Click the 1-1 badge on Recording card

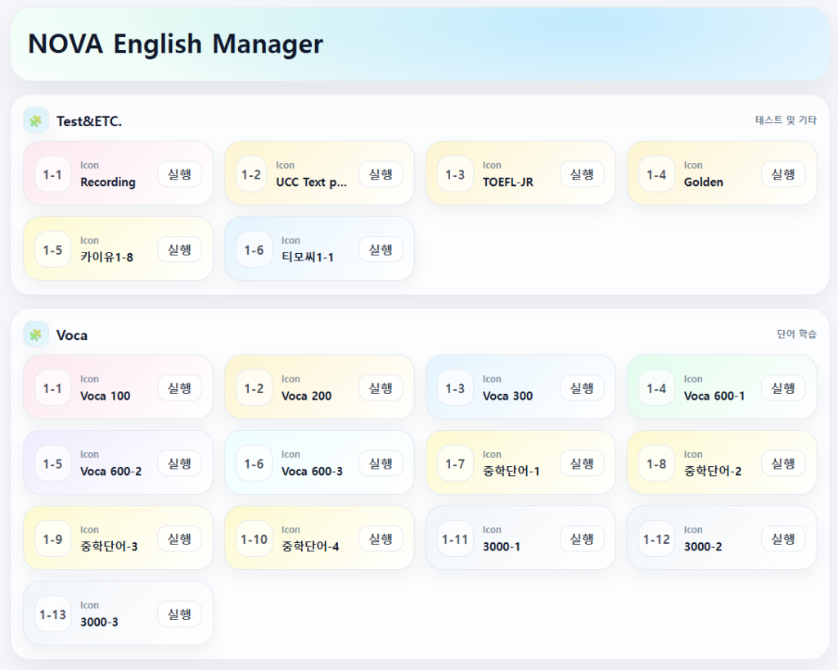tap(52, 174)
